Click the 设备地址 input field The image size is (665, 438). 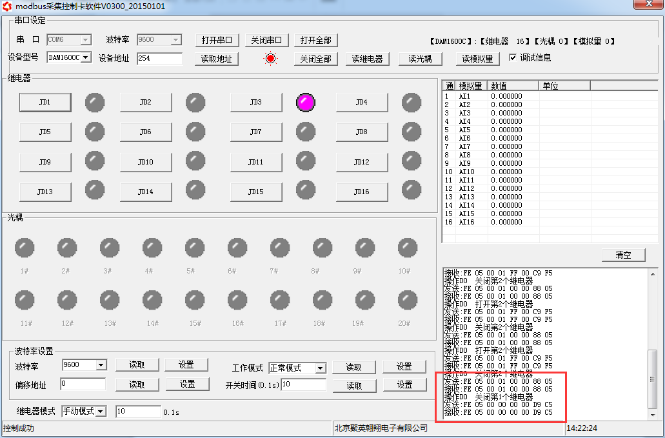pyautogui.click(x=159, y=59)
